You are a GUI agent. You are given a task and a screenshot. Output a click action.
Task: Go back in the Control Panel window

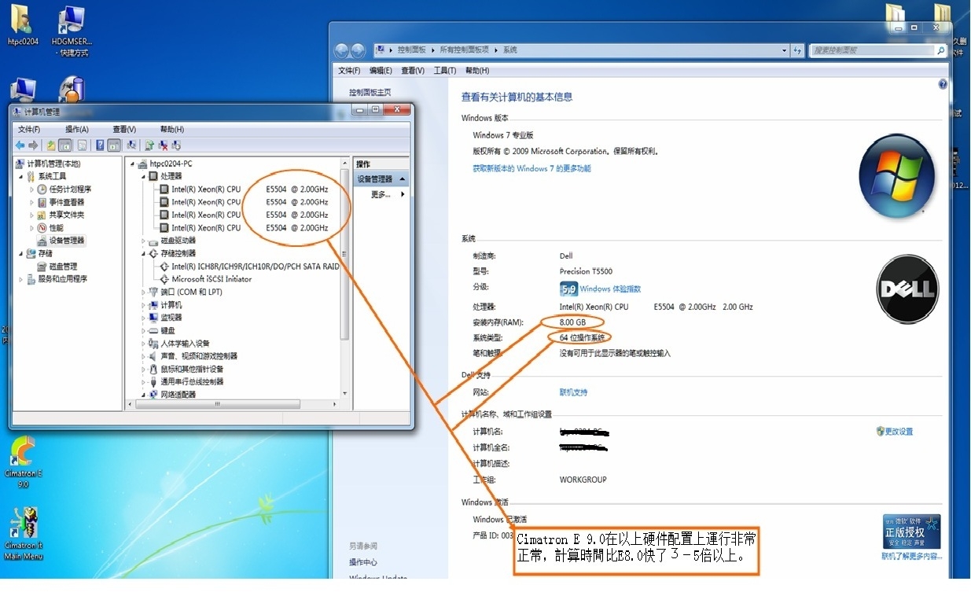click(341, 50)
